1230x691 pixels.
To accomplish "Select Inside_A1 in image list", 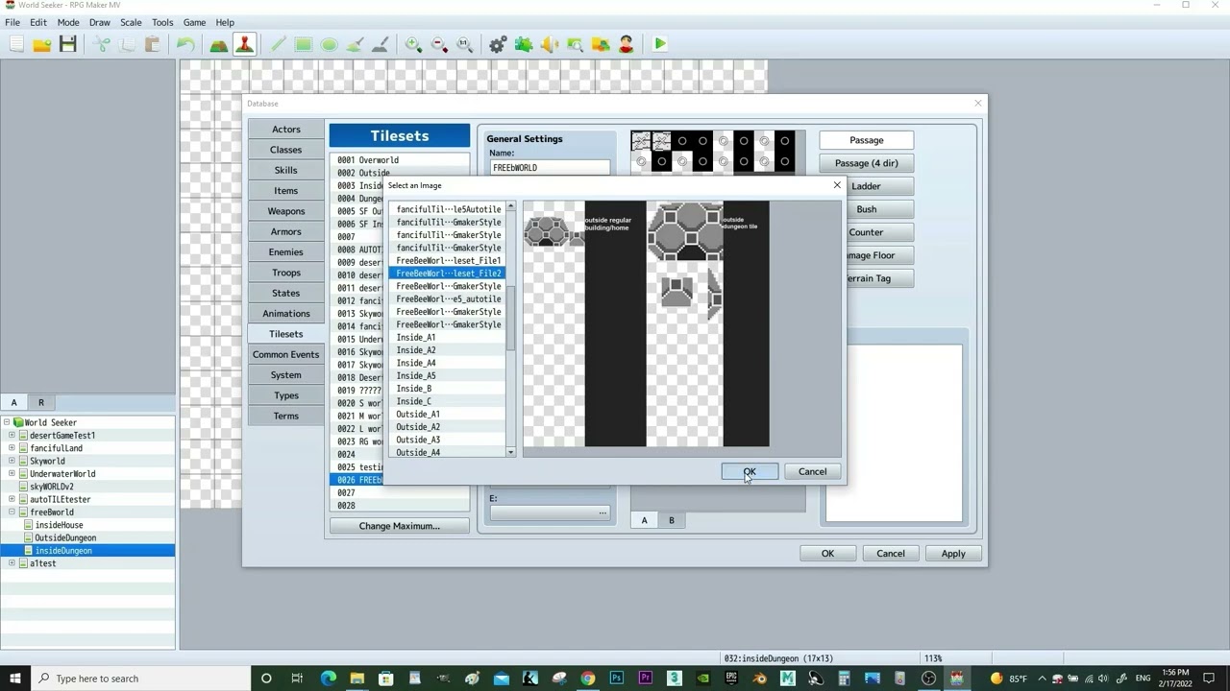I will (447, 338).
